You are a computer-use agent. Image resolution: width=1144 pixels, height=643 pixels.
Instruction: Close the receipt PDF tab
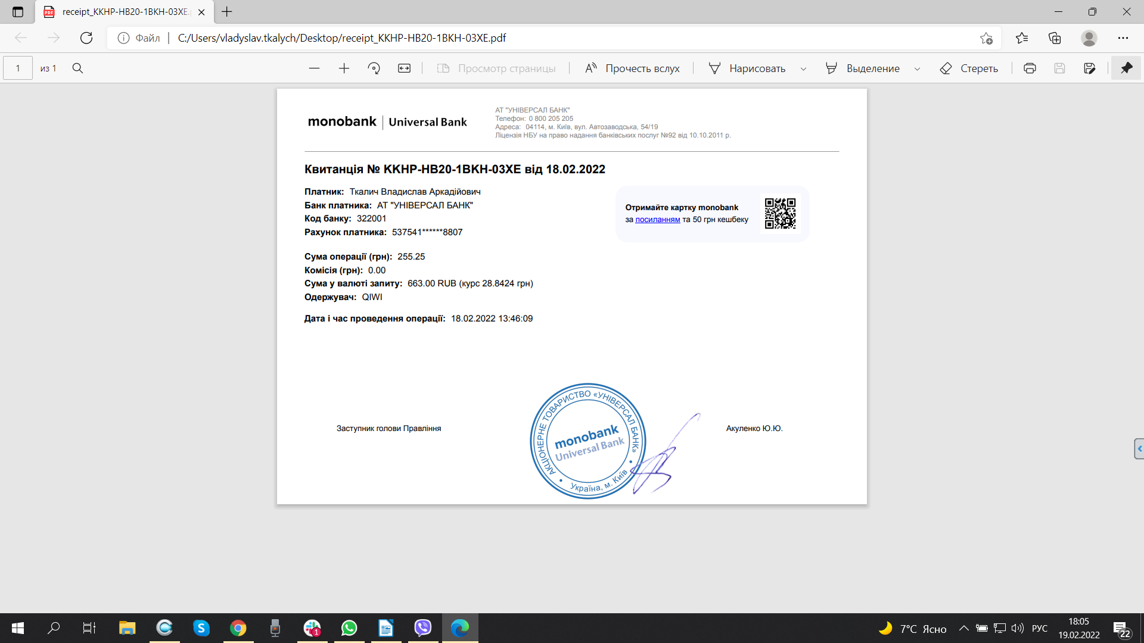coord(201,12)
